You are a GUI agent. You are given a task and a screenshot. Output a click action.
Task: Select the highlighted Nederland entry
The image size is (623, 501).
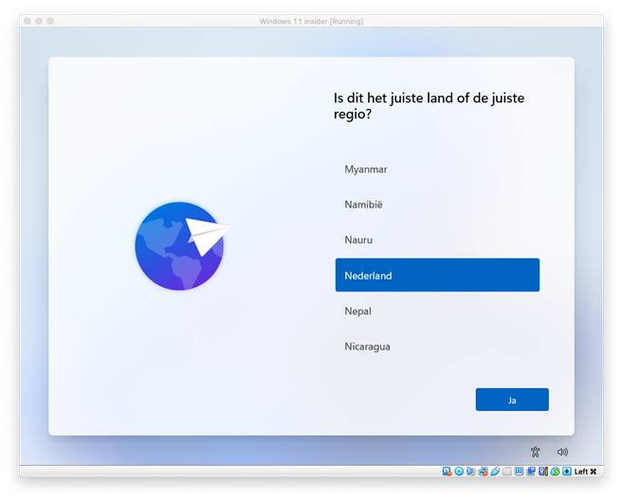pyautogui.click(x=437, y=275)
